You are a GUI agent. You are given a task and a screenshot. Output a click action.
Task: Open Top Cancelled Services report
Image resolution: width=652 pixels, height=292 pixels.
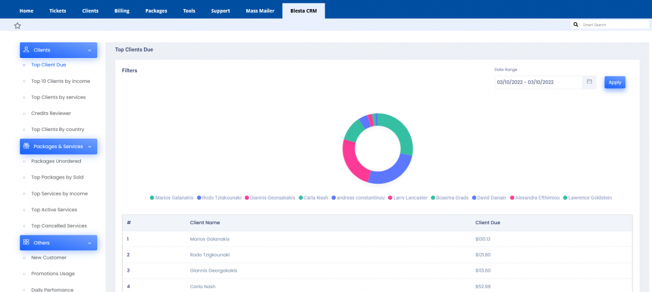coord(59,226)
